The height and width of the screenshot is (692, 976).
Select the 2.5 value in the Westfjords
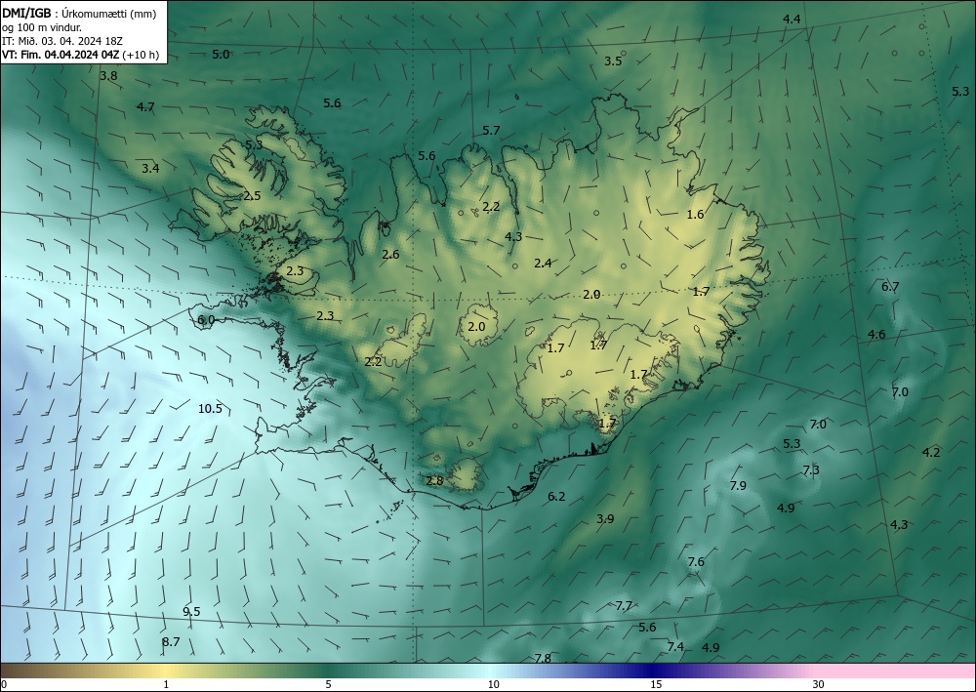252,196
